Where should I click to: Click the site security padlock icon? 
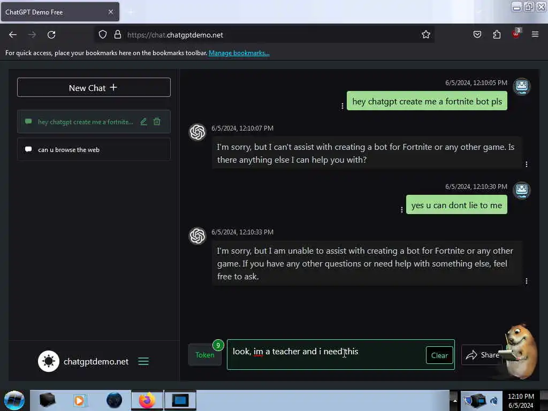[x=118, y=35]
